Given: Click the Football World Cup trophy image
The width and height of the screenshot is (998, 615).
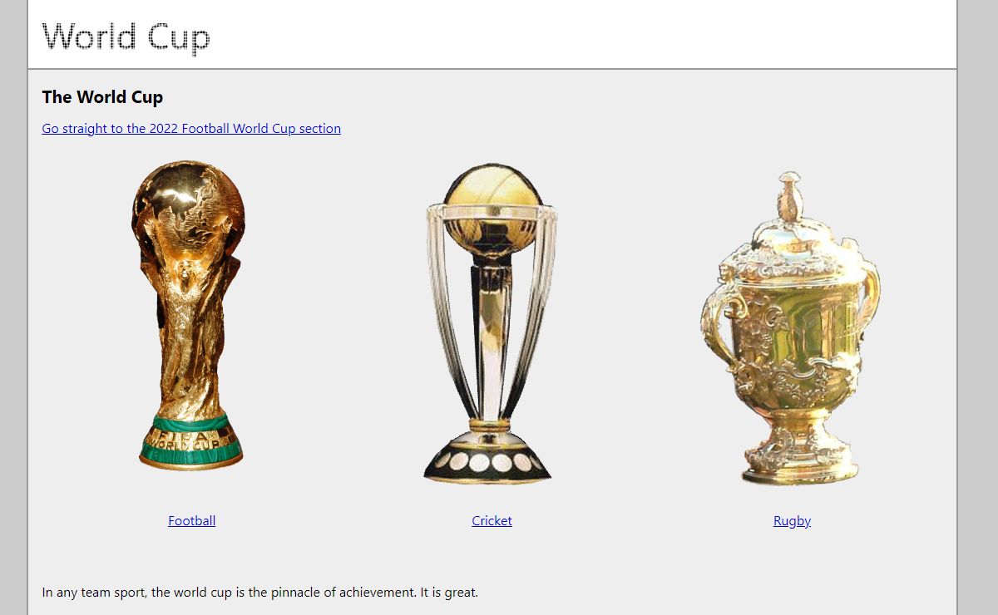Looking at the screenshot, I should click(x=191, y=316).
